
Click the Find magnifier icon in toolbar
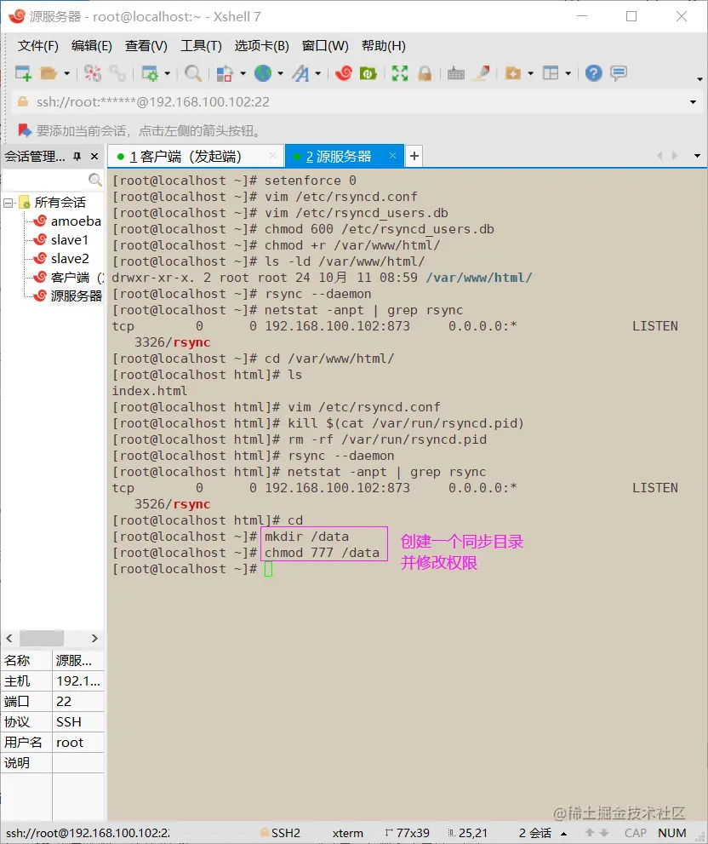click(192, 73)
